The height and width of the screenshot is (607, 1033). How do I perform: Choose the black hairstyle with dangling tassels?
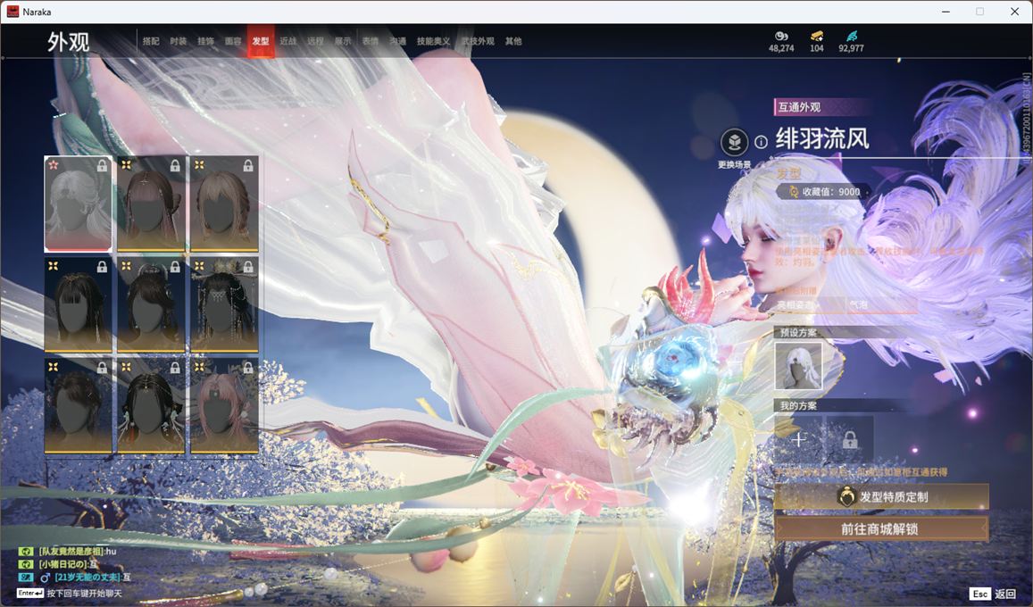coord(151,405)
